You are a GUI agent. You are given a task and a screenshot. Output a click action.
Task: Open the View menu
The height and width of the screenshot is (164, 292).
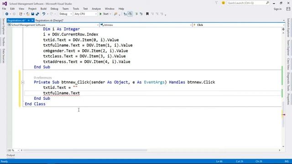(x=21, y=9)
